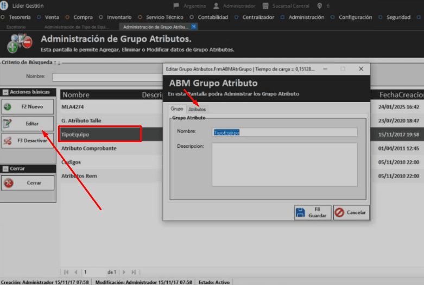
Task: Click the F3 Desactivar icon
Action: (8, 141)
